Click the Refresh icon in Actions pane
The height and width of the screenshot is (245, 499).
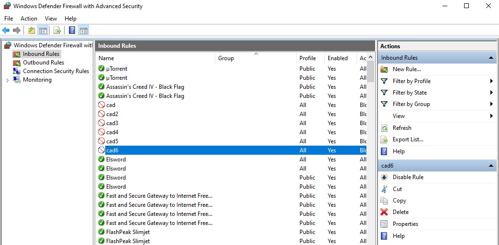tap(385, 128)
